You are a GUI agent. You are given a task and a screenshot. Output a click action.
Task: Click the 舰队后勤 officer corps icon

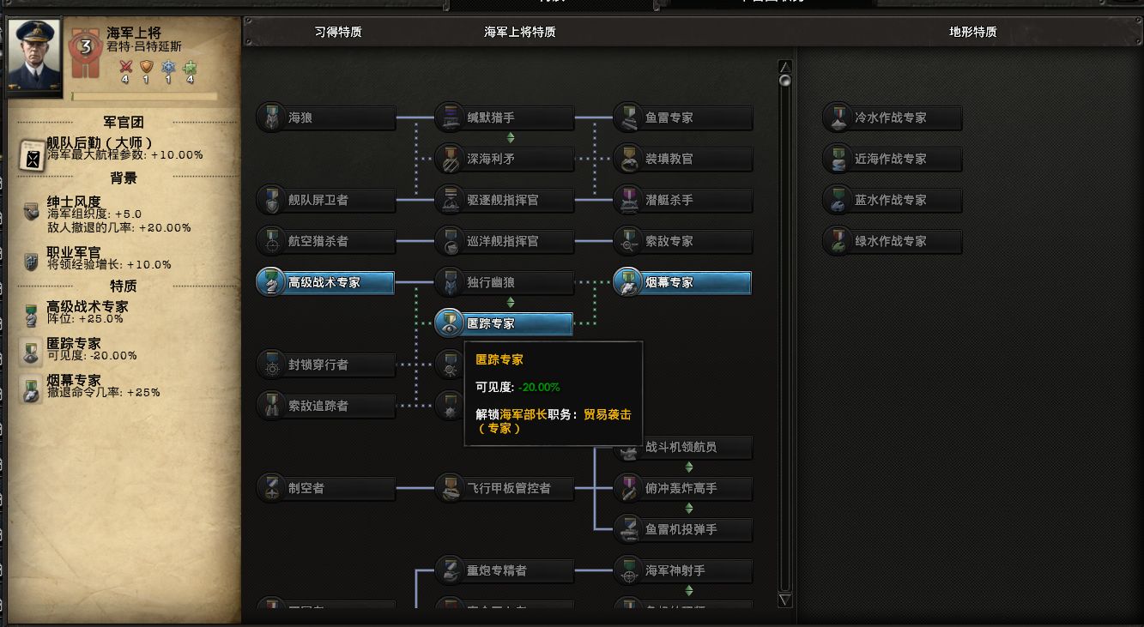click(33, 156)
